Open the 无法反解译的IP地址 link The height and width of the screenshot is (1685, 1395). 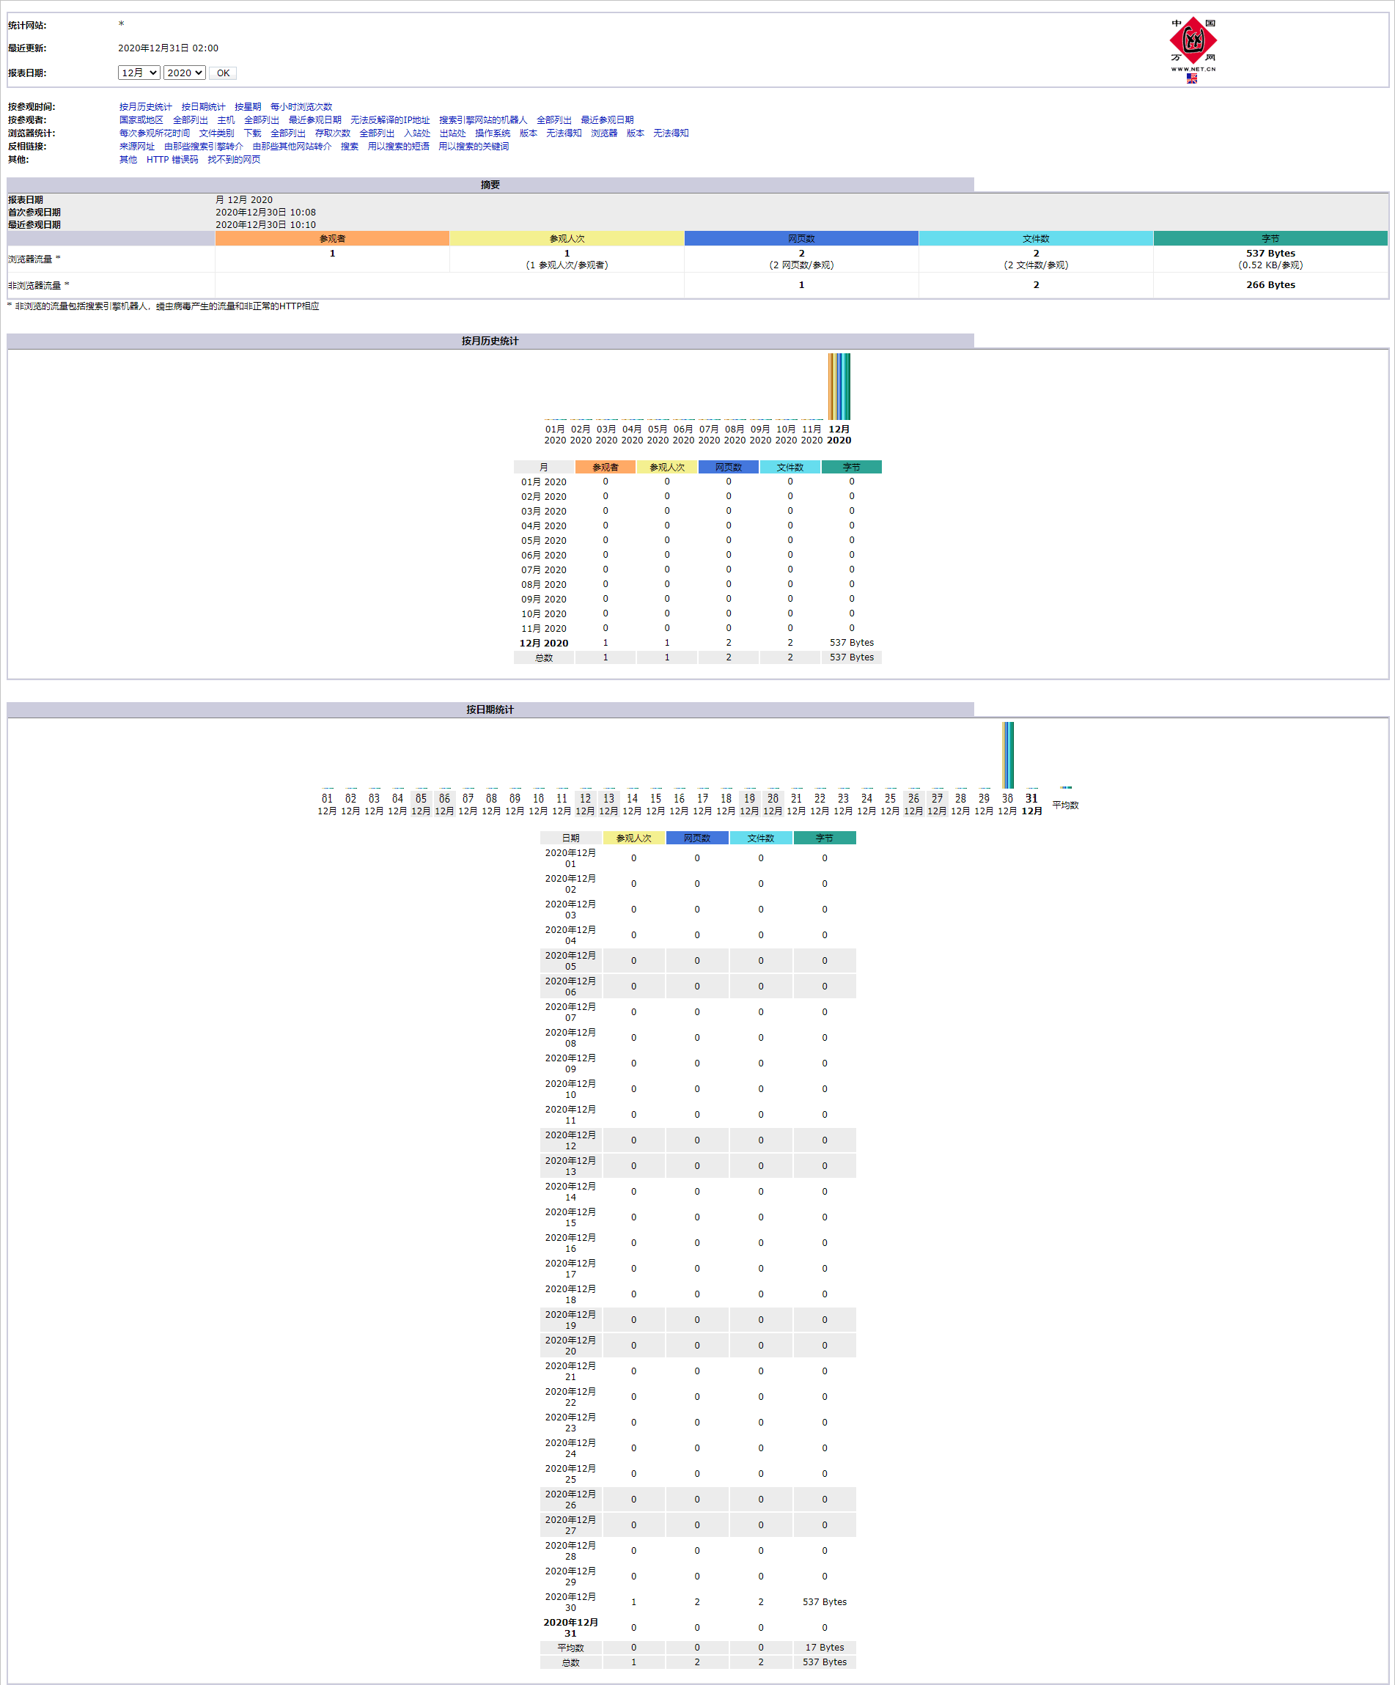(x=390, y=120)
